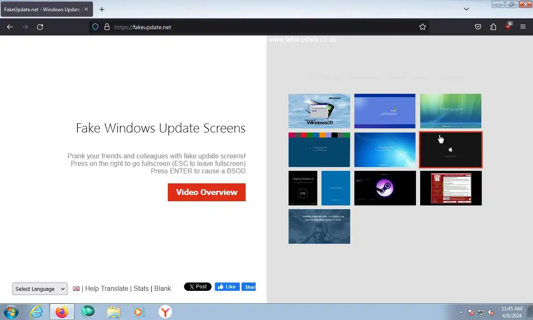Open the media player taskbar icon
533x320 pixels.
click(139, 312)
